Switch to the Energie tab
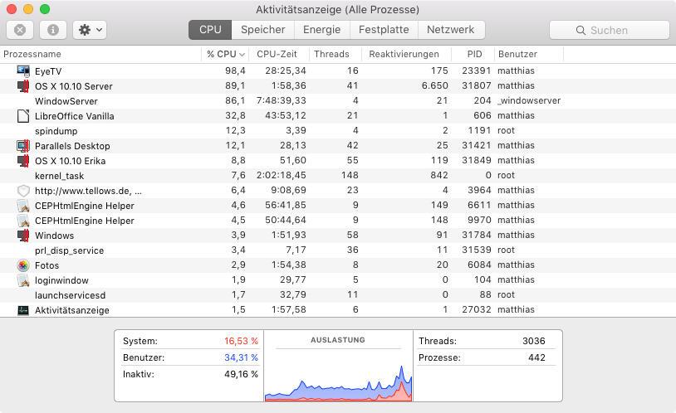676x413 pixels. [x=321, y=30]
